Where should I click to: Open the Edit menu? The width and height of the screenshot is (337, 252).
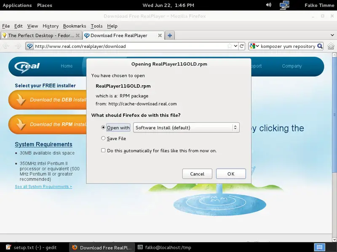pyautogui.click(x=19, y=26)
